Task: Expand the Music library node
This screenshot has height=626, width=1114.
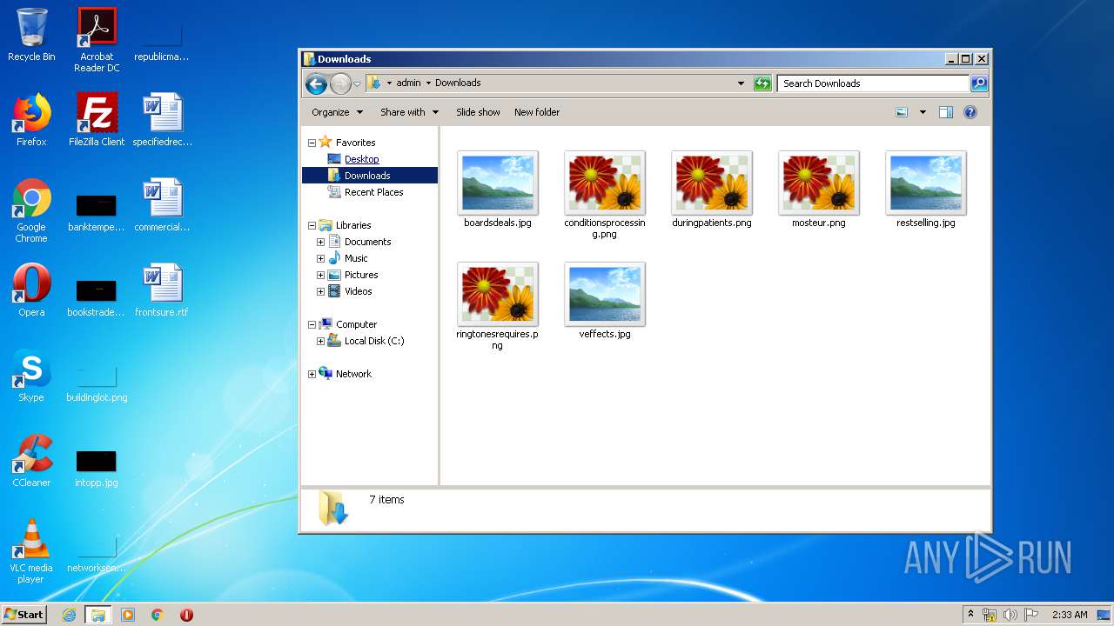Action: 320,258
